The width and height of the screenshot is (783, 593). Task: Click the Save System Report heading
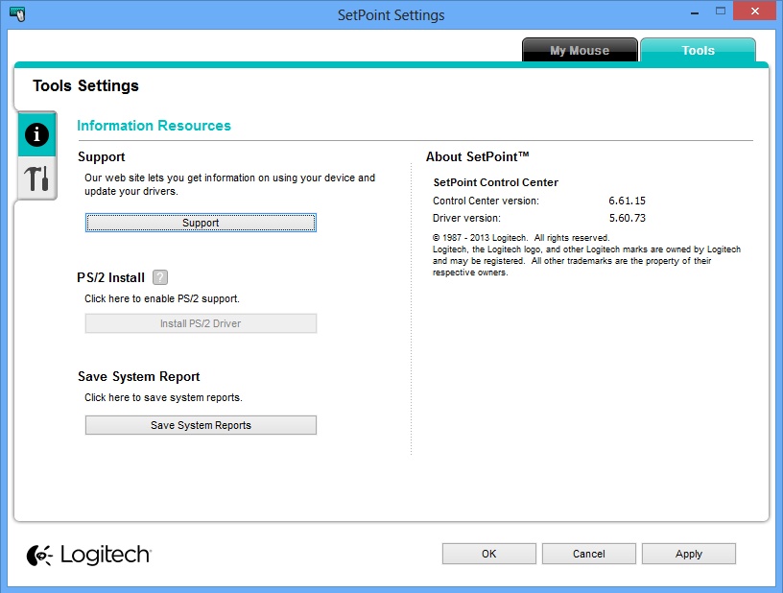138,376
